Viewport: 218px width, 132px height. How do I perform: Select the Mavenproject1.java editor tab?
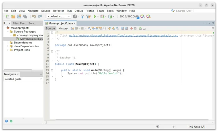(x=60, y=23)
